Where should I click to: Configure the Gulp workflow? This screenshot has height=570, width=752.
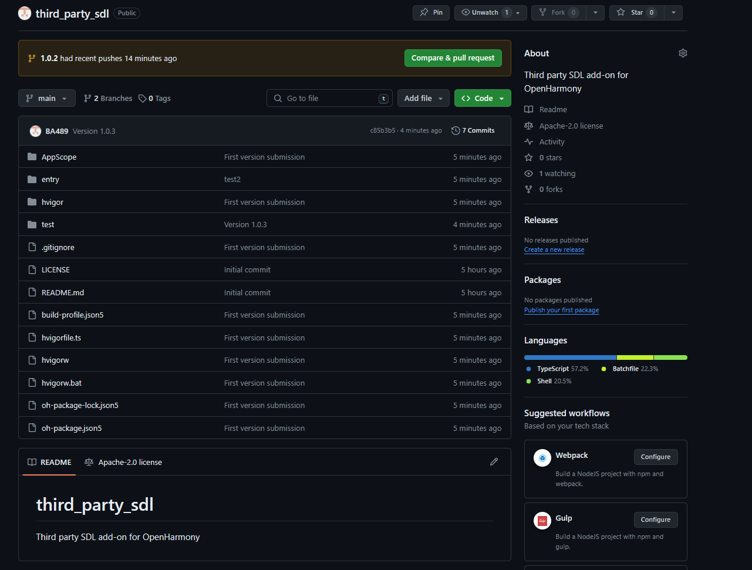pos(656,520)
